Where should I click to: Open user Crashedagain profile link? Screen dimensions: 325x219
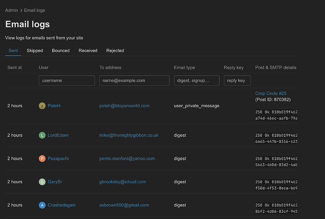coord(62,205)
